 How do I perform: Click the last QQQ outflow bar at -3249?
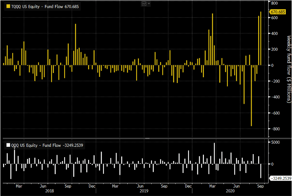point(261,171)
